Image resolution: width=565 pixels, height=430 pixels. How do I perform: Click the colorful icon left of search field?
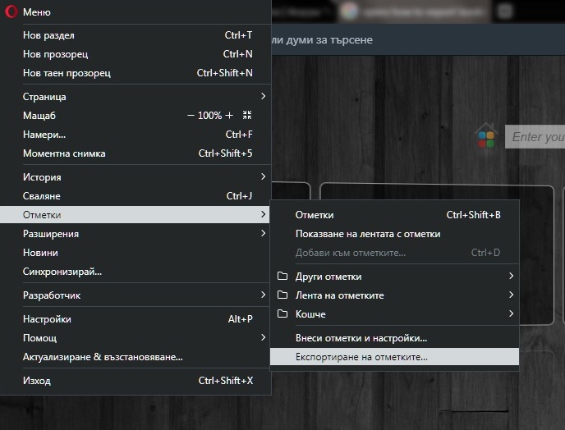pyautogui.click(x=487, y=137)
